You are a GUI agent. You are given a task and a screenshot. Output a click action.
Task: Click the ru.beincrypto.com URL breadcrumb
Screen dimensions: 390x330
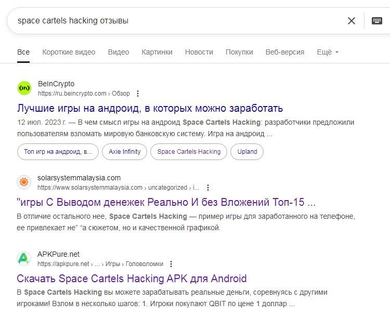[x=84, y=94]
